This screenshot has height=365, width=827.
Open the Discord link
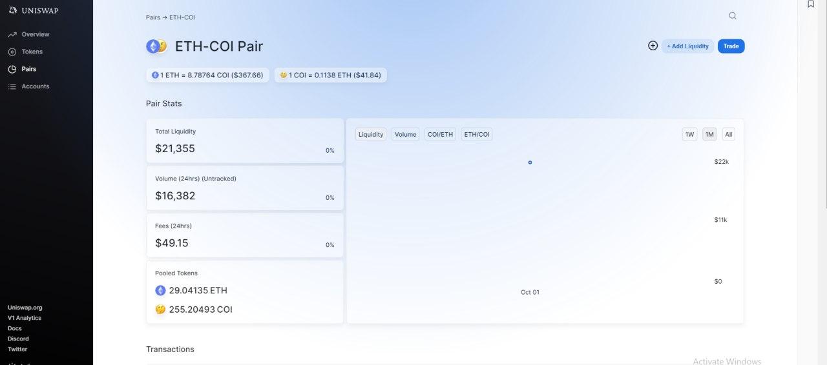point(18,339)
